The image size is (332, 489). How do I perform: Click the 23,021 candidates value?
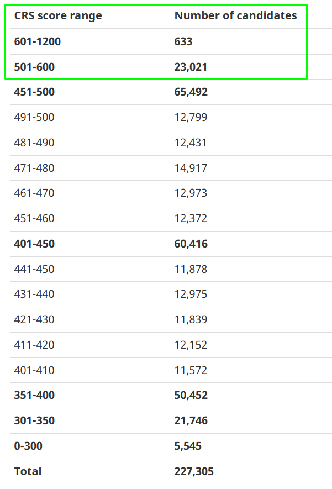(x=191, y=67)
